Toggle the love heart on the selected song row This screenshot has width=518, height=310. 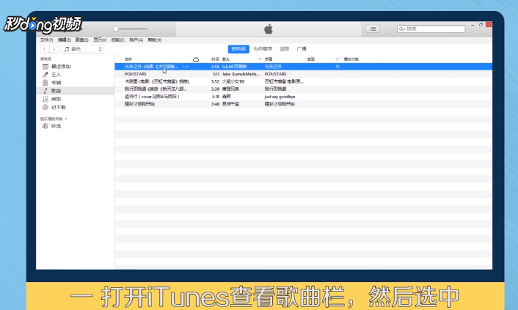tap(338, 67)
